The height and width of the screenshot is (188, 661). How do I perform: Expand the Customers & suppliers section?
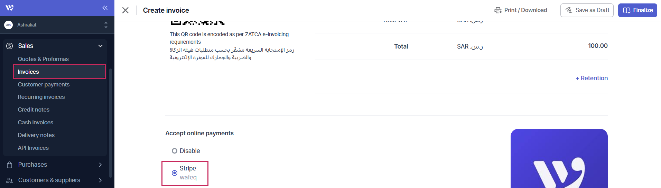[100, 180]
